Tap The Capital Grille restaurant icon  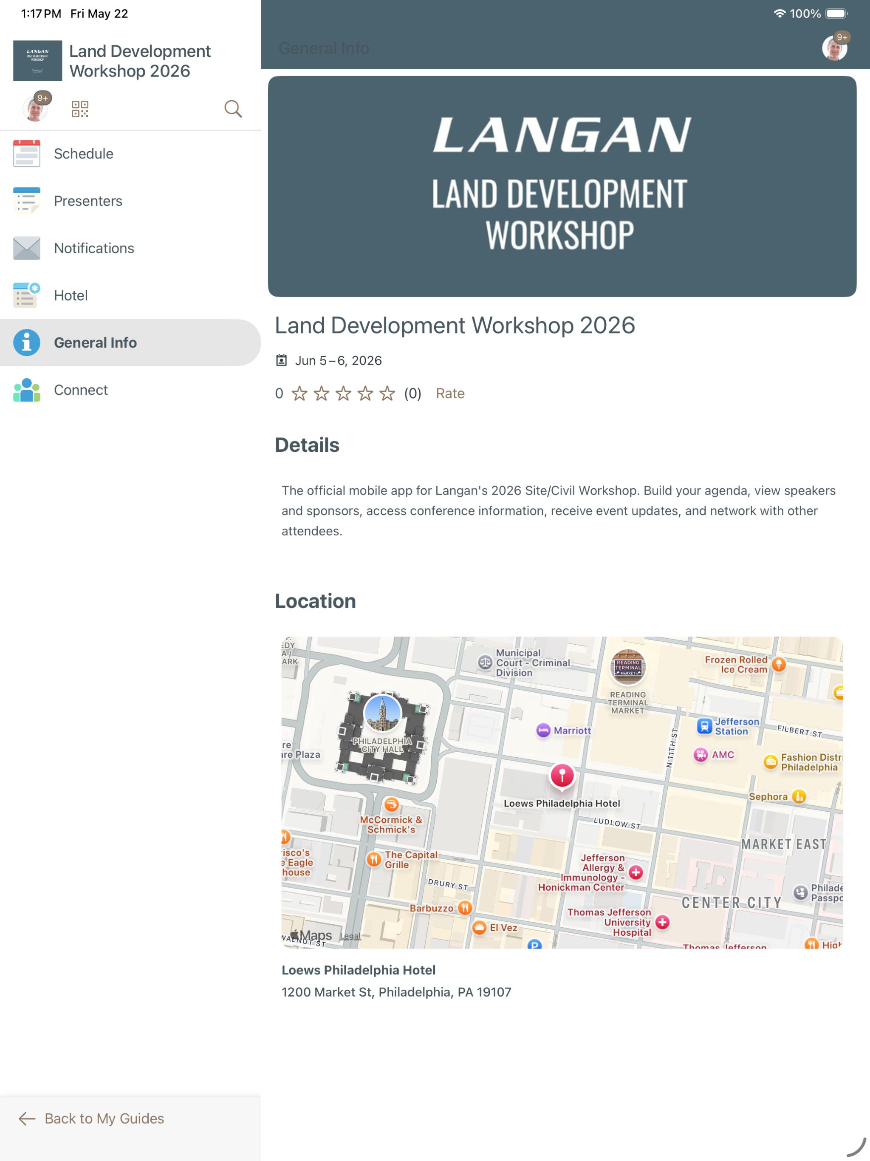pos(373,859)
